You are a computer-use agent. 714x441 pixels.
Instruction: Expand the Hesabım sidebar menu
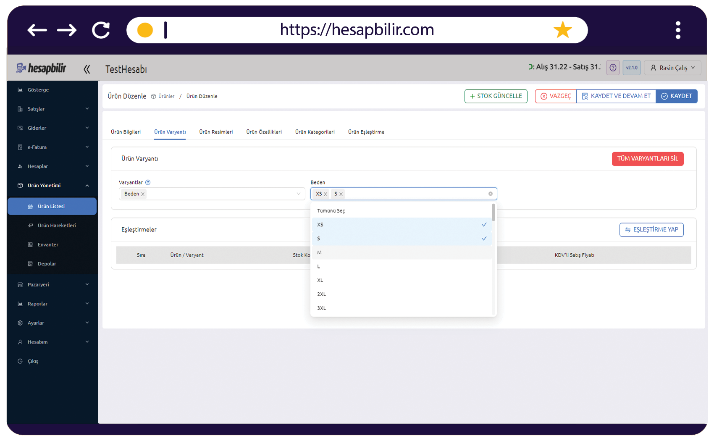click(x=52, y=342)
